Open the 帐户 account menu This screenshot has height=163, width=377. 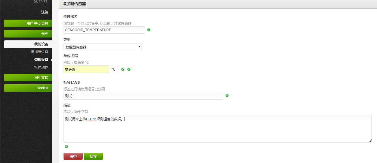(28, 34)
